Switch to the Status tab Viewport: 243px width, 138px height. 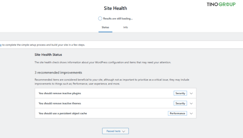point(106,27)
